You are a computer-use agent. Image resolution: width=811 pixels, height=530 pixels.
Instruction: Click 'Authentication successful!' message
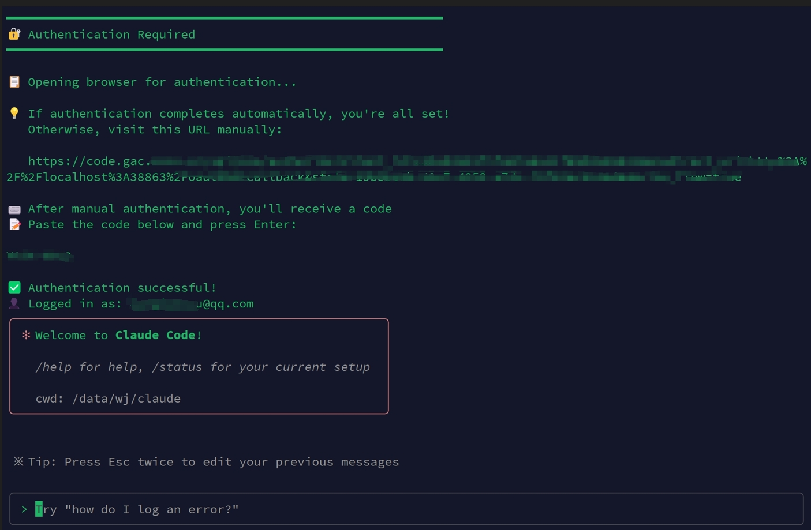point(122,287)
